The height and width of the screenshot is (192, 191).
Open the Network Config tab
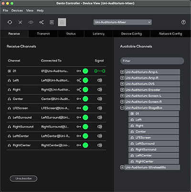(170, 34)
